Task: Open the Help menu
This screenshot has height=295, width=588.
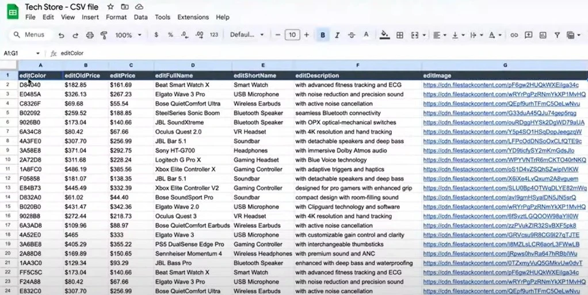Action: (223, 17)
